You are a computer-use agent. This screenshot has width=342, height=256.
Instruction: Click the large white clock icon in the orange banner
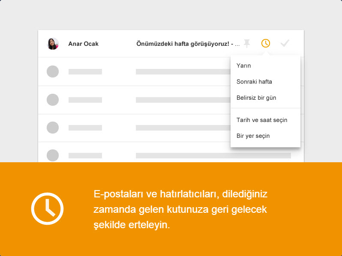(47, 209)
